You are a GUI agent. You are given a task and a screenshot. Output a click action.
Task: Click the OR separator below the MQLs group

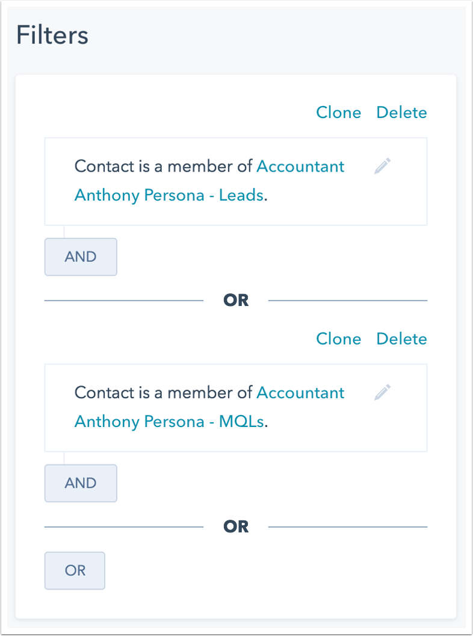click(x=236, y=526)
